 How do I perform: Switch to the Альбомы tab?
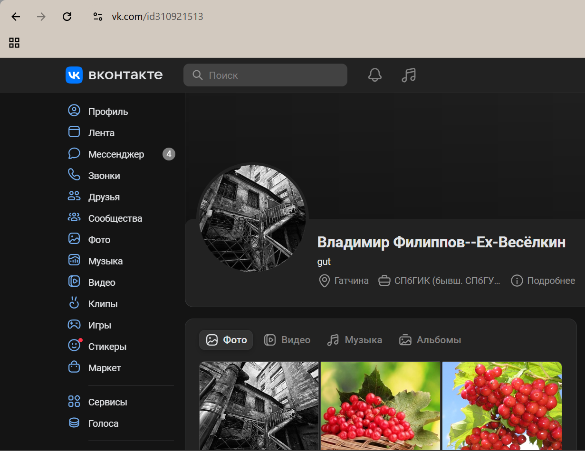430,340
